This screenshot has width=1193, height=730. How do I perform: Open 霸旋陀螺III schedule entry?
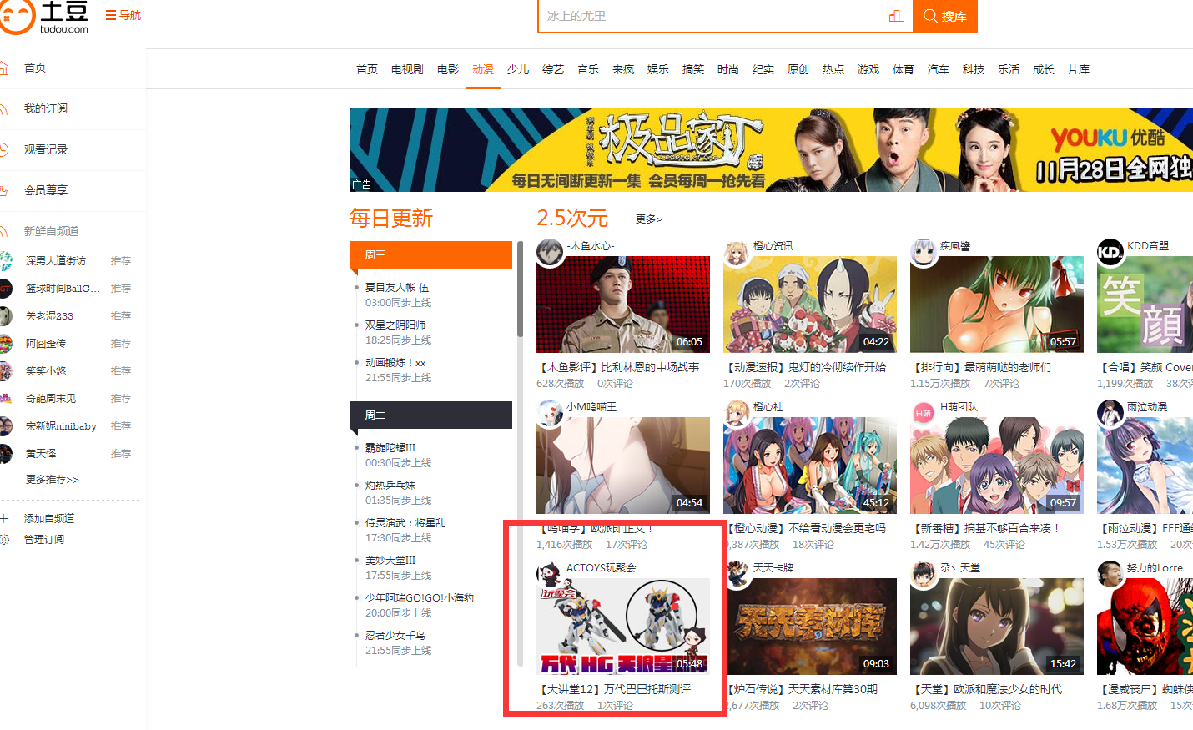coord(390,447)
